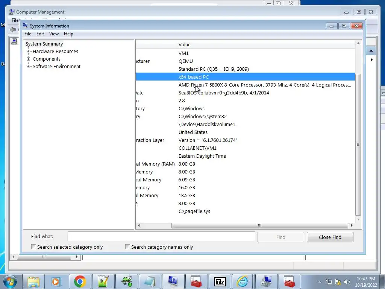The width and height of the screenshot is (385, 289).
Task: Click the details pane vertical scrollbar thumb
Action: pyautogui.click(x=358, y=144)
